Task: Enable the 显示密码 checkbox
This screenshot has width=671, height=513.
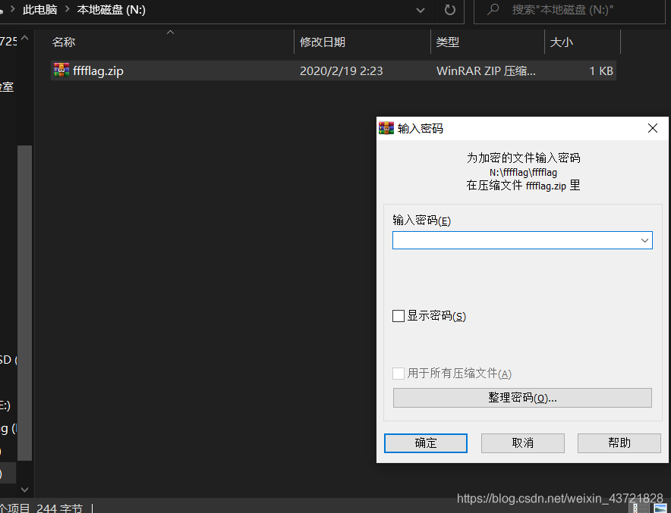Action: (398, 316)
